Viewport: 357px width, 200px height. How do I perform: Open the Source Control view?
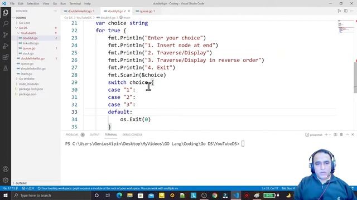coord(6,34)
